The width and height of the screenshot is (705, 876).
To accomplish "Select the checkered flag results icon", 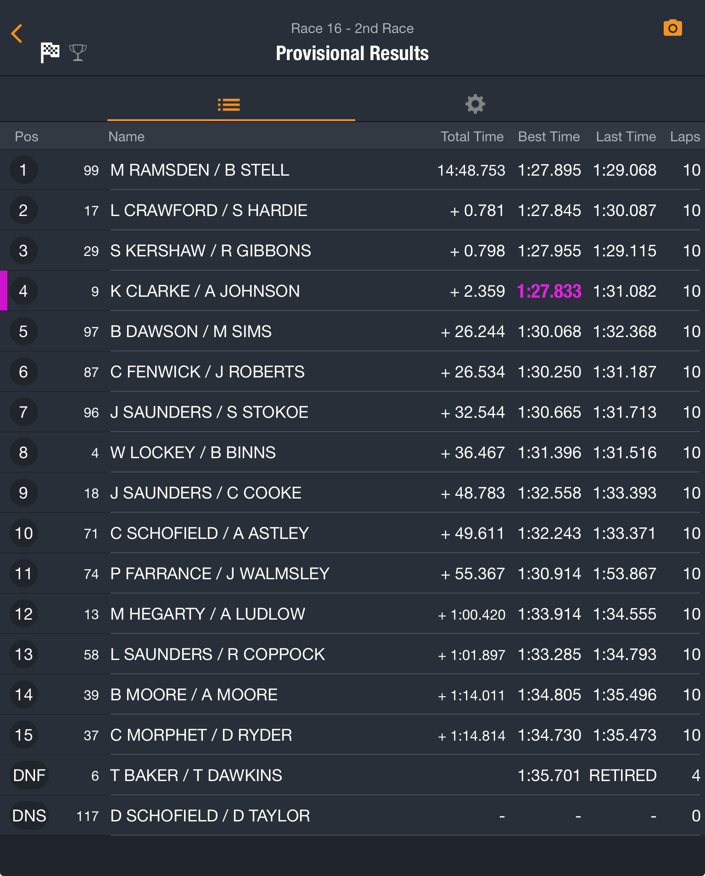I will pos(50,52).
